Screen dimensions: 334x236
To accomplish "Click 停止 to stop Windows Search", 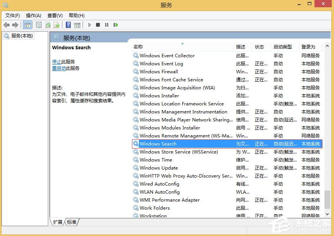I will coord(57,61).
